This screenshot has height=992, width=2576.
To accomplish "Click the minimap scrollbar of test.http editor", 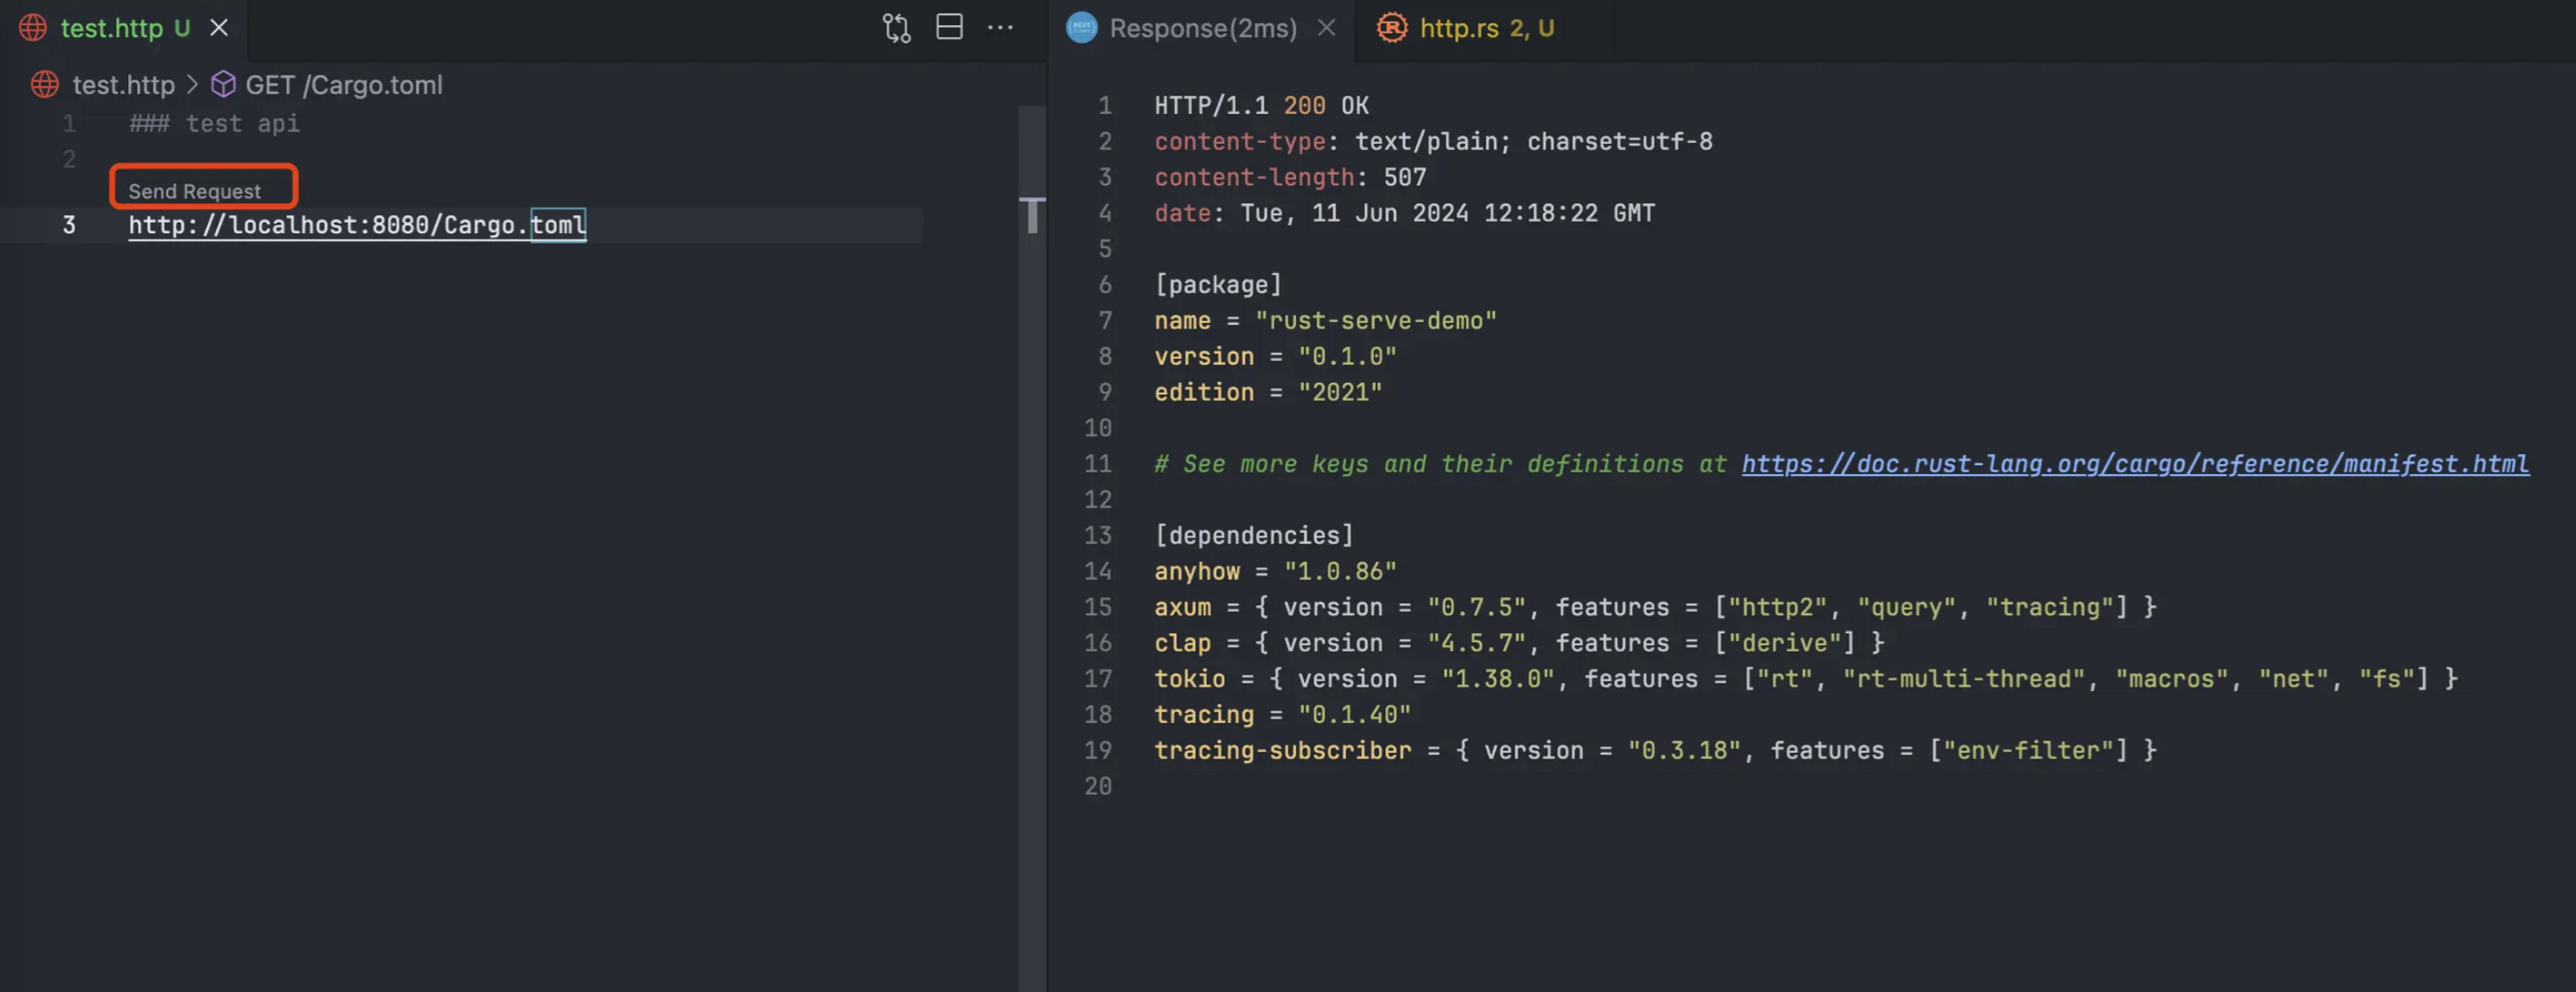I will point(1032,548).
